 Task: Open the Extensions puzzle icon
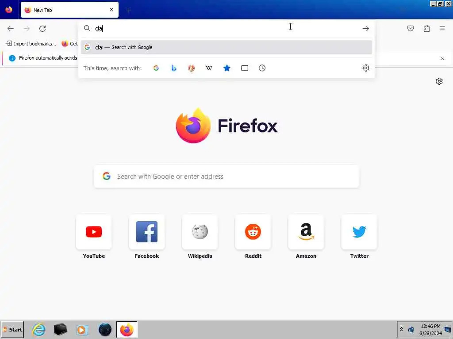pos(426,28)
